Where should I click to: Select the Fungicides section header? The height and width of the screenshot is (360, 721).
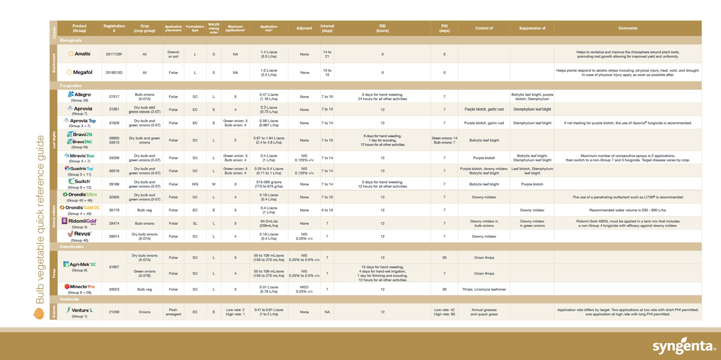pyautogui.click(x=71, y=86)
